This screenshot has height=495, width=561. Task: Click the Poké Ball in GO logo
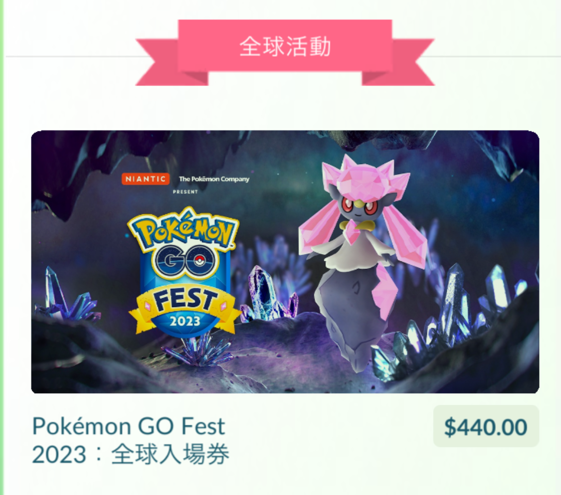click(x=200, y=262)
